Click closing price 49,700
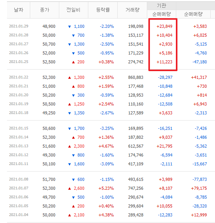Screen dimensions: 215x223 pyautogui.click(x=49, y=197)
